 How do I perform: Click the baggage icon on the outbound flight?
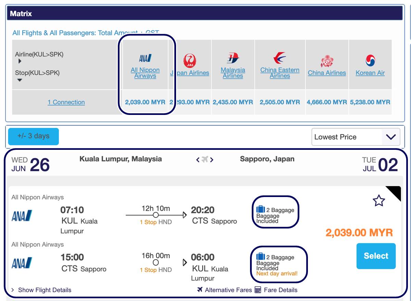tap(261, 210)
